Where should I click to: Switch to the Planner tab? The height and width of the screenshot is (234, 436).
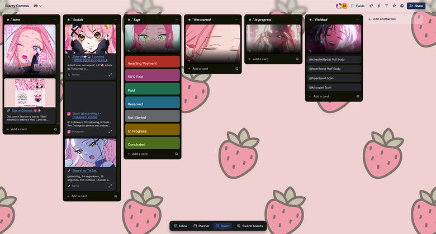[202, 226]
